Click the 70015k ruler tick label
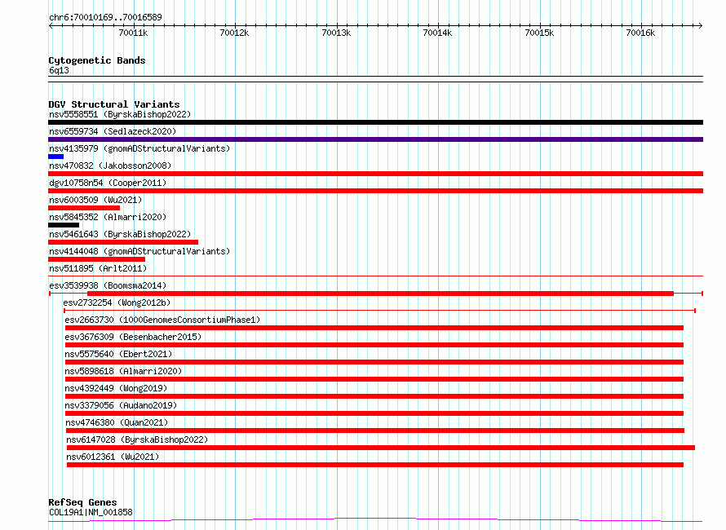This screenshot has height=530, width=726. tap(539, 33)
